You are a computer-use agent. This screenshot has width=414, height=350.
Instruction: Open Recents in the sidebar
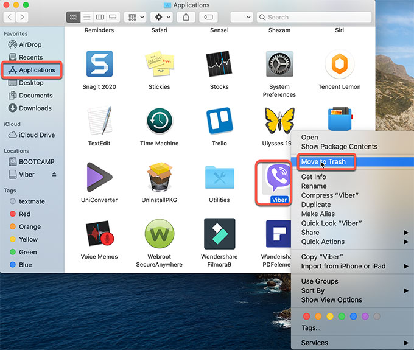pyautogui.click(x=32, y=57)
